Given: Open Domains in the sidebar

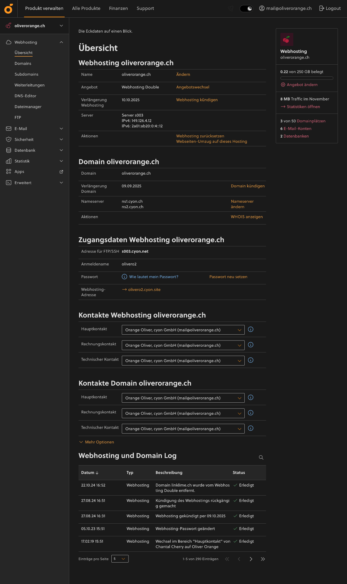Looking at the screenshot, I should [23, 64].
